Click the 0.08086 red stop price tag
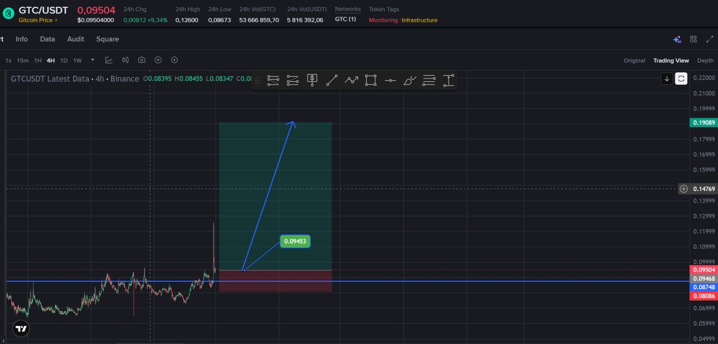This screenshot has width=718, height=344. 703,296
